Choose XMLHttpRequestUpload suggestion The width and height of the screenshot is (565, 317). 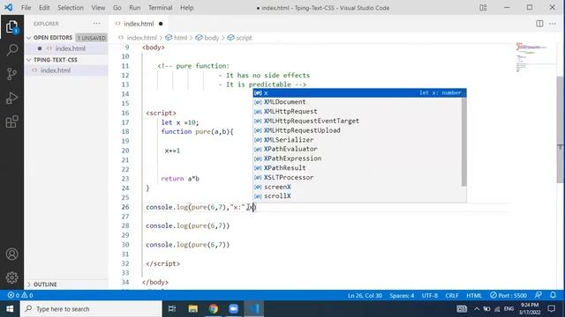358,130
